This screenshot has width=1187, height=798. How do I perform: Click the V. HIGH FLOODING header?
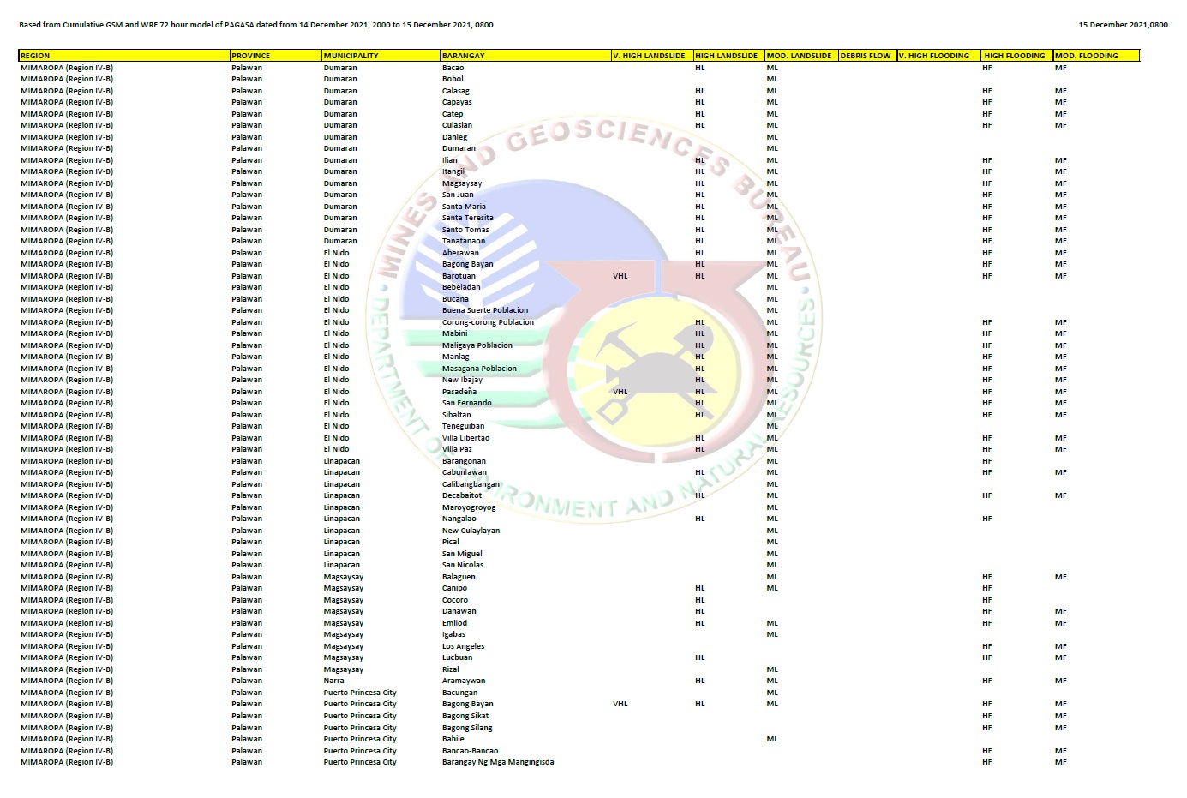point(938,55)
